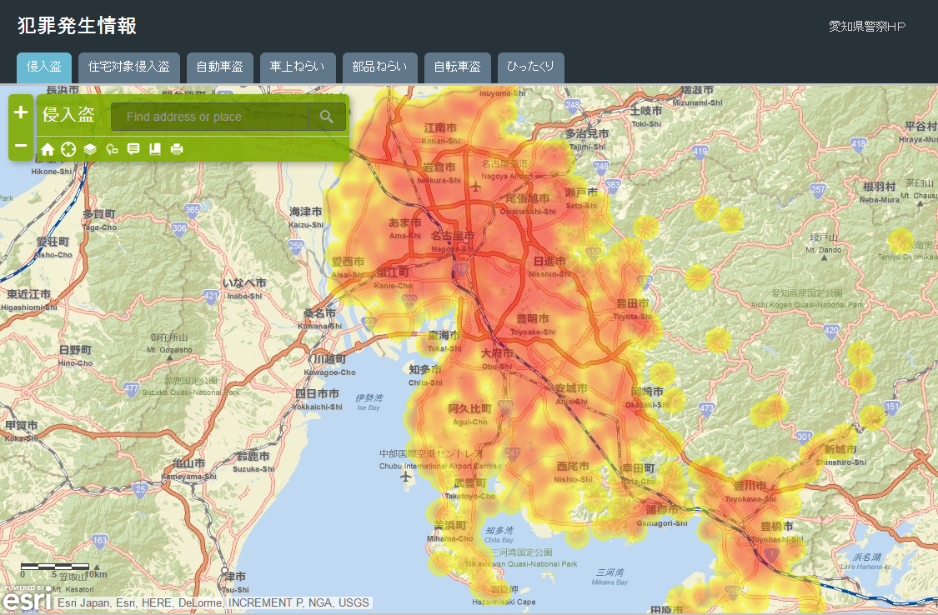Click the Home extent icon
This screenshot has height=615, width=938.
click(x=48, y=148)
